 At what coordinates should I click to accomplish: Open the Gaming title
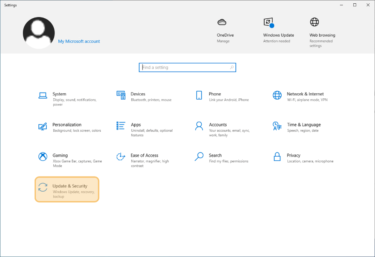point(60,155)
